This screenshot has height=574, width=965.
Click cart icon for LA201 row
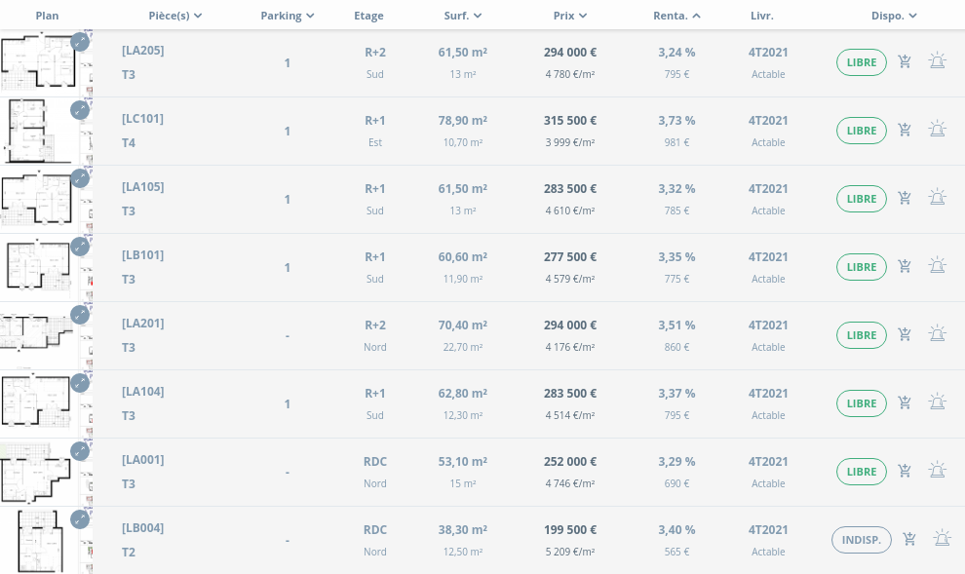(x=905, y=335)
